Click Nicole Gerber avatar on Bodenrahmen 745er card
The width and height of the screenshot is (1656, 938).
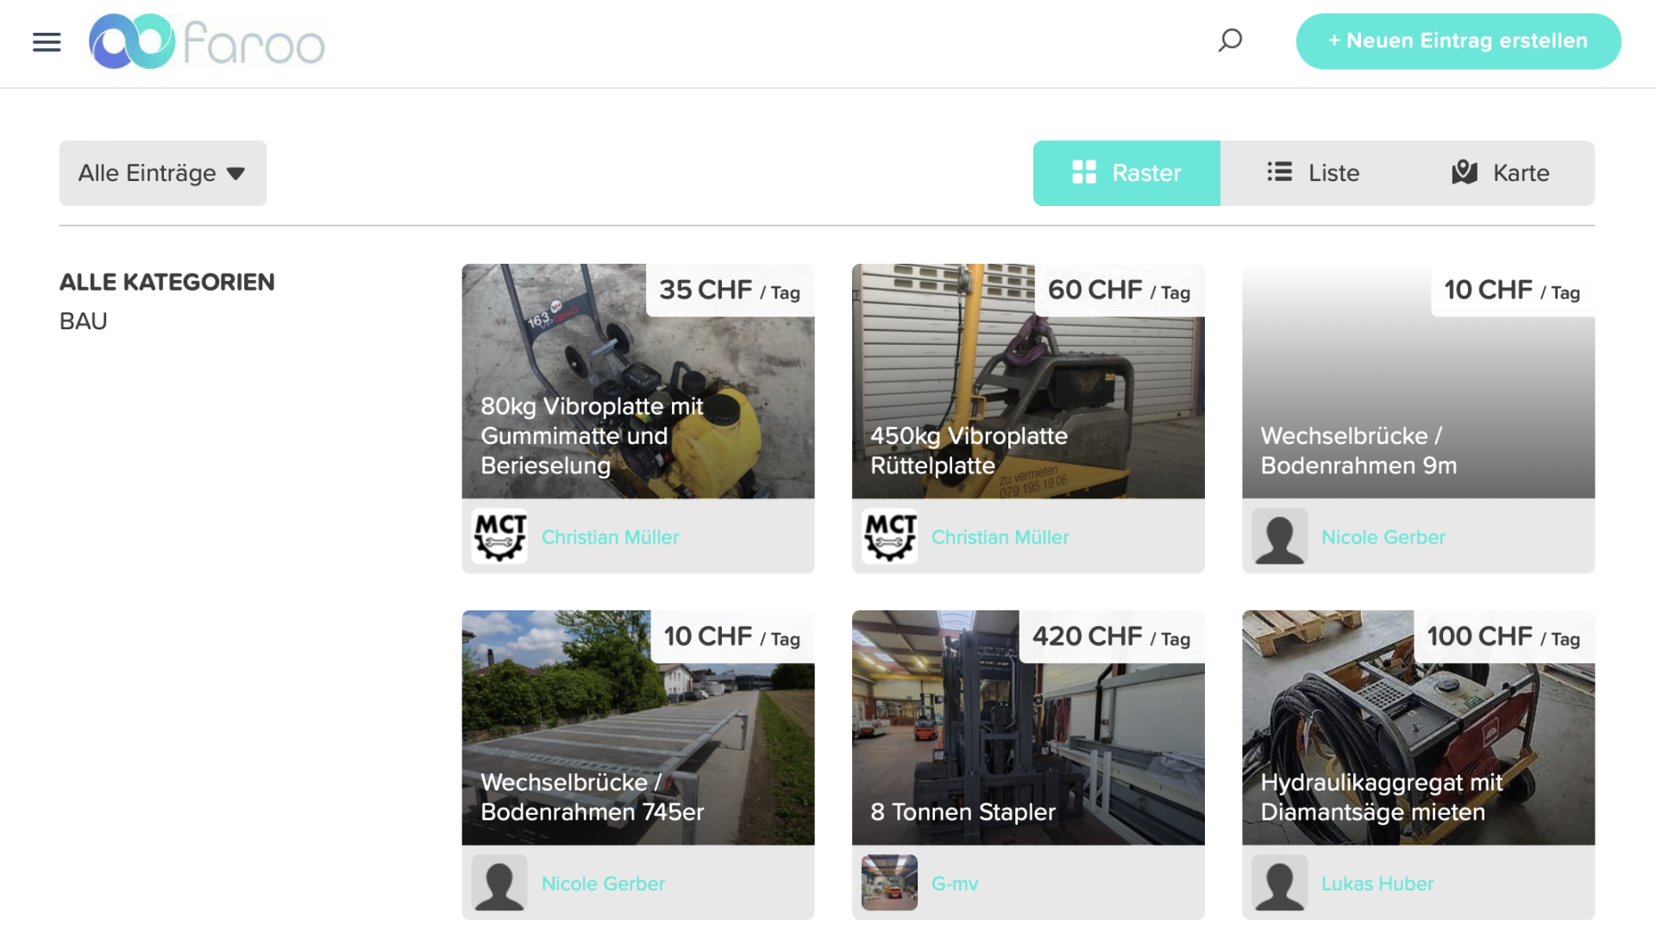499,883
